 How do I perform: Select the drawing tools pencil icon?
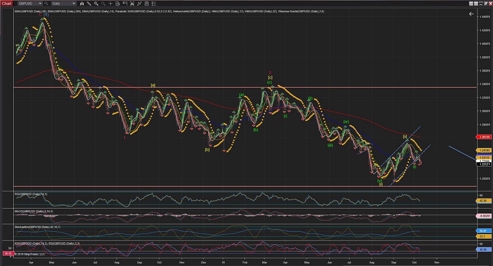point(89,4)
